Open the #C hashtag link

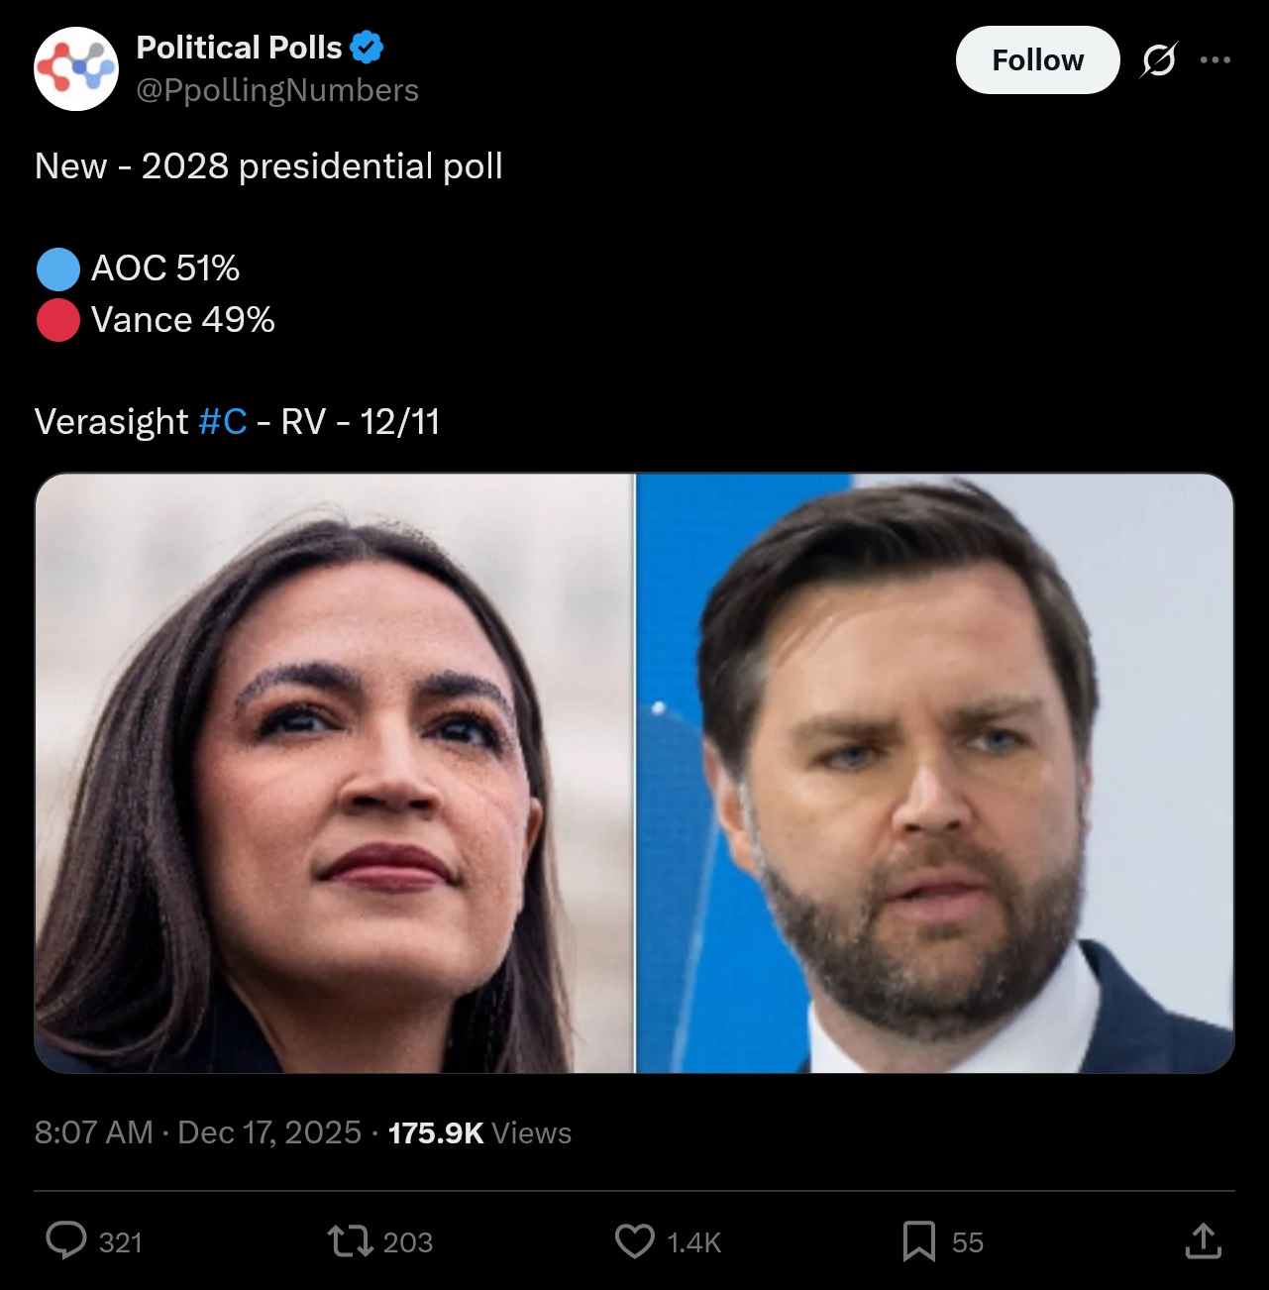pyautogui.click(x=222, y=422)
